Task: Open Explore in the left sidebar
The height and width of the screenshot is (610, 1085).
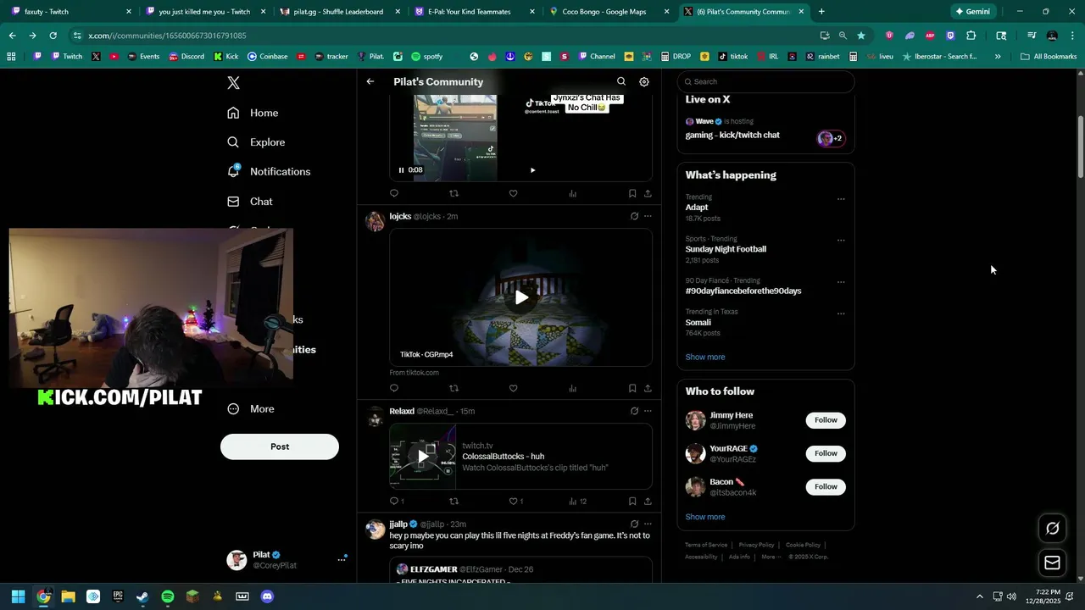Action: pos(256,142)
